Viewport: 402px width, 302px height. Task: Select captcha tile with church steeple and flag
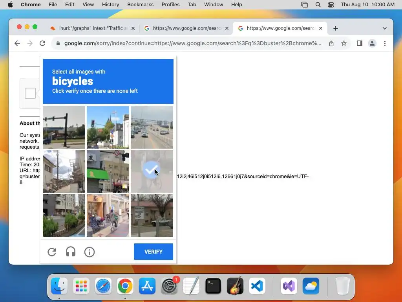pyautogui.click(x=108, y=127)
